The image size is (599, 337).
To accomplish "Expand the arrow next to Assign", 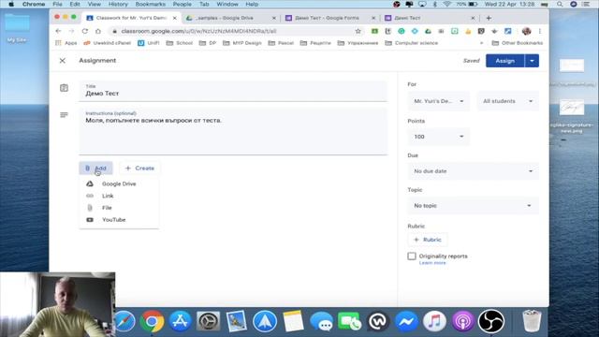I will pos(532,61).
